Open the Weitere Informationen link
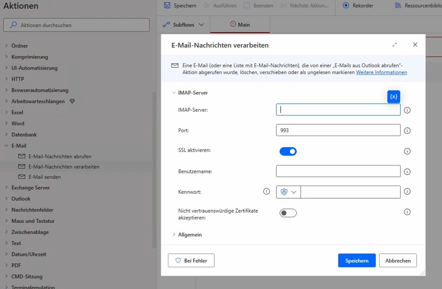The width and height of the screenshot is (442, 289). point(381,72)
